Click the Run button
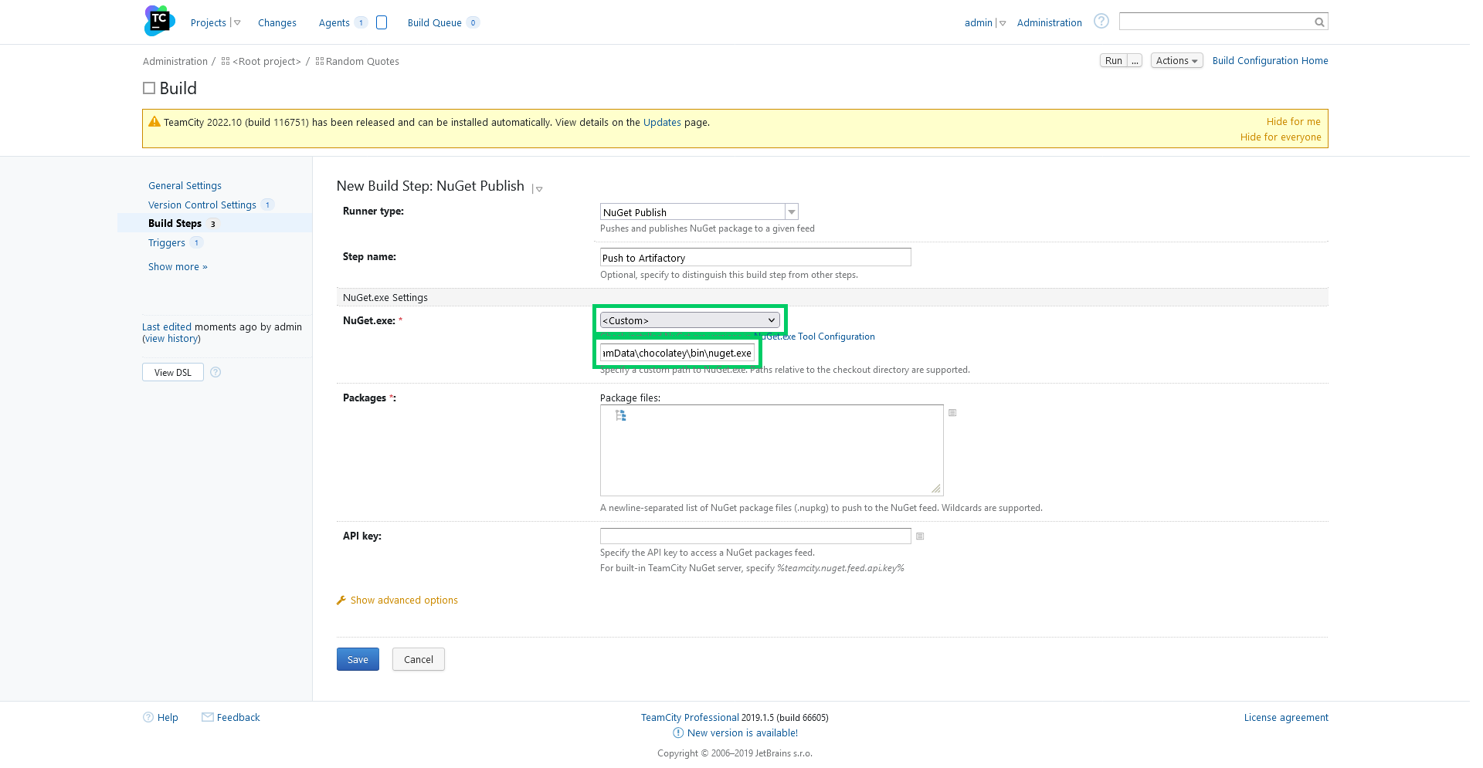The height and width of the screenshot is (768, 1483). tap(1114, 60)
